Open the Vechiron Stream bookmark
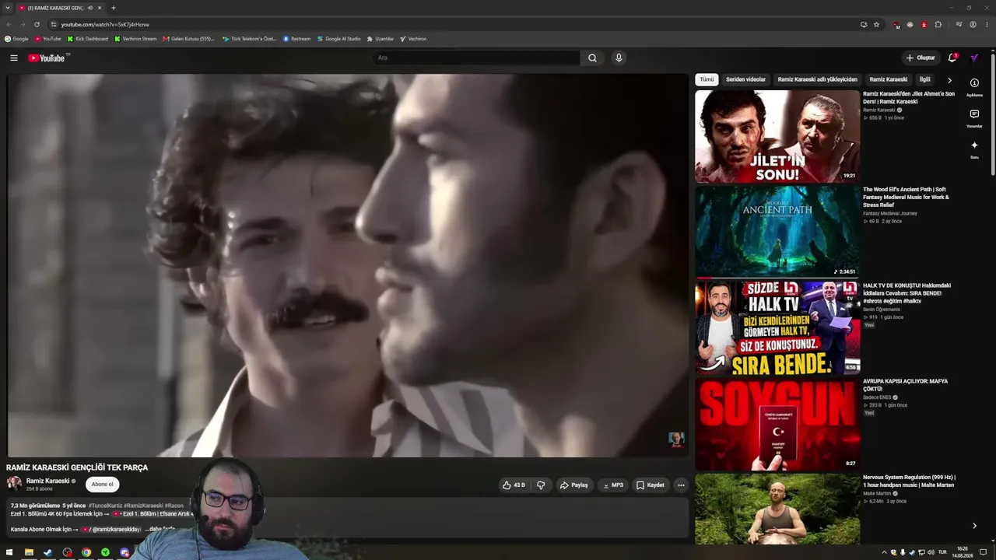Image resolution: width=996 pixels, height=560 pixels. tap(135, 39)
